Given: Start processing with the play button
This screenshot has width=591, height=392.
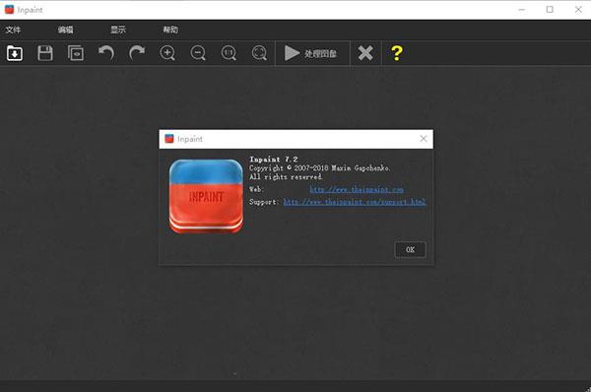Looking at the screenshot, I should (310, 53).
